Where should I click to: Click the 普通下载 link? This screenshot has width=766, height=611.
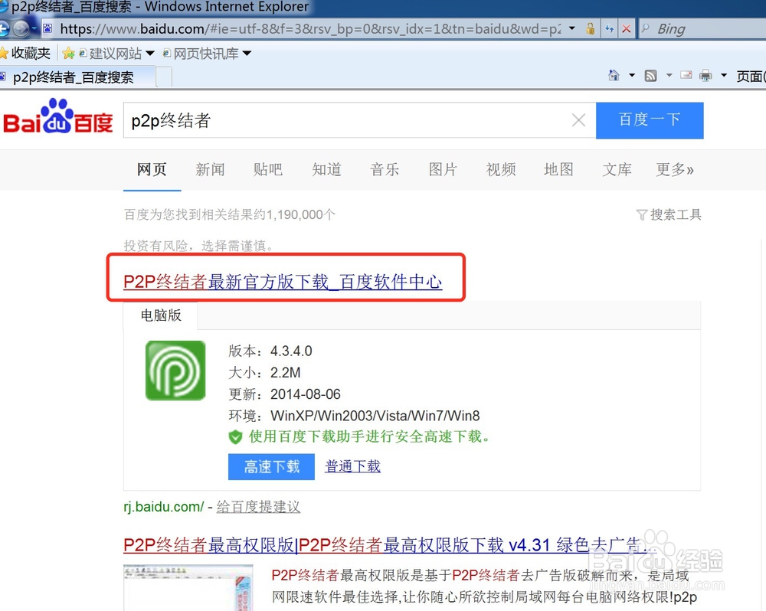point(352,466)
